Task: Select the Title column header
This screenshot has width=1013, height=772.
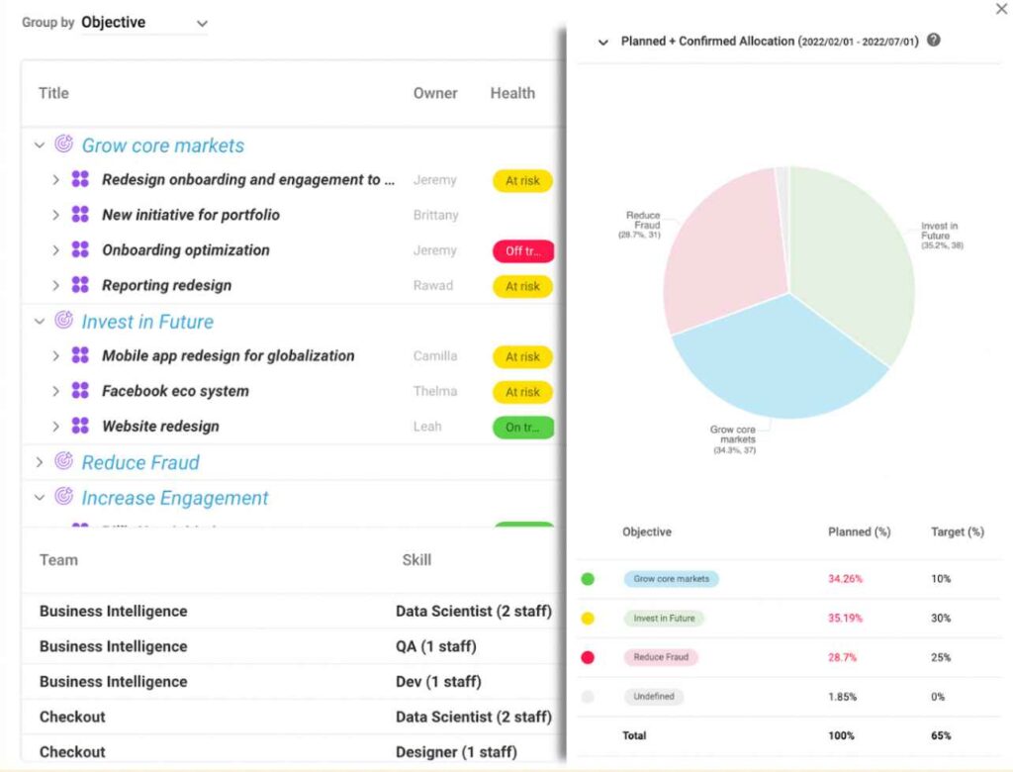Action: pyautogui.click(x=53, y=93)
